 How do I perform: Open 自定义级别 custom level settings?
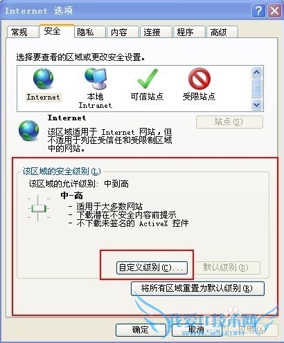point(152,268)
